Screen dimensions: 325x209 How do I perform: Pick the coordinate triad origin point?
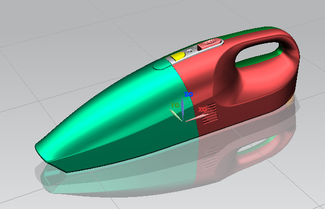point(183,122)
